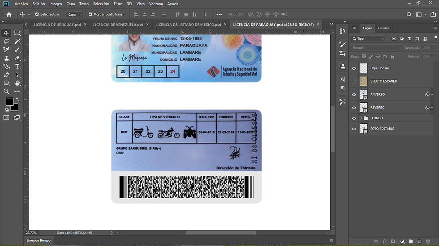Select the Rectangular Marquee tool
The image size is (439, 246).
pyautogui.click(x=17, y=33)
